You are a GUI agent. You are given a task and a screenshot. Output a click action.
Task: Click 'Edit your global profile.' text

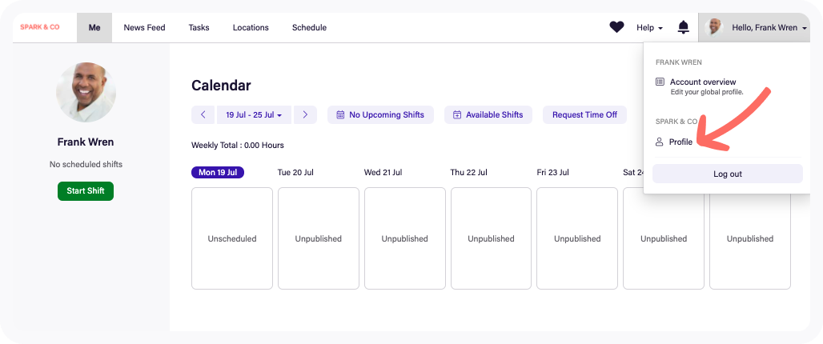pyautogui.click(x=707, y=92)
